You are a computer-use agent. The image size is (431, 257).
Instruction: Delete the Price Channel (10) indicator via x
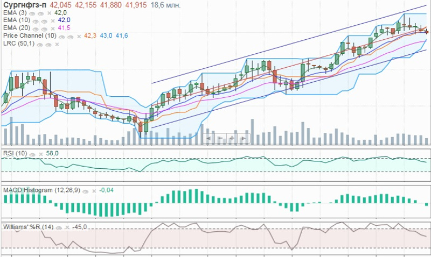(x=79, y=37)
